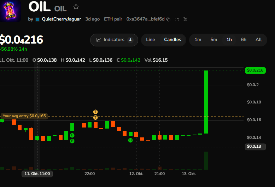Click the '-56.98% 24h' change value
Viewport: 275px width, 187px height.
[13, 49]
